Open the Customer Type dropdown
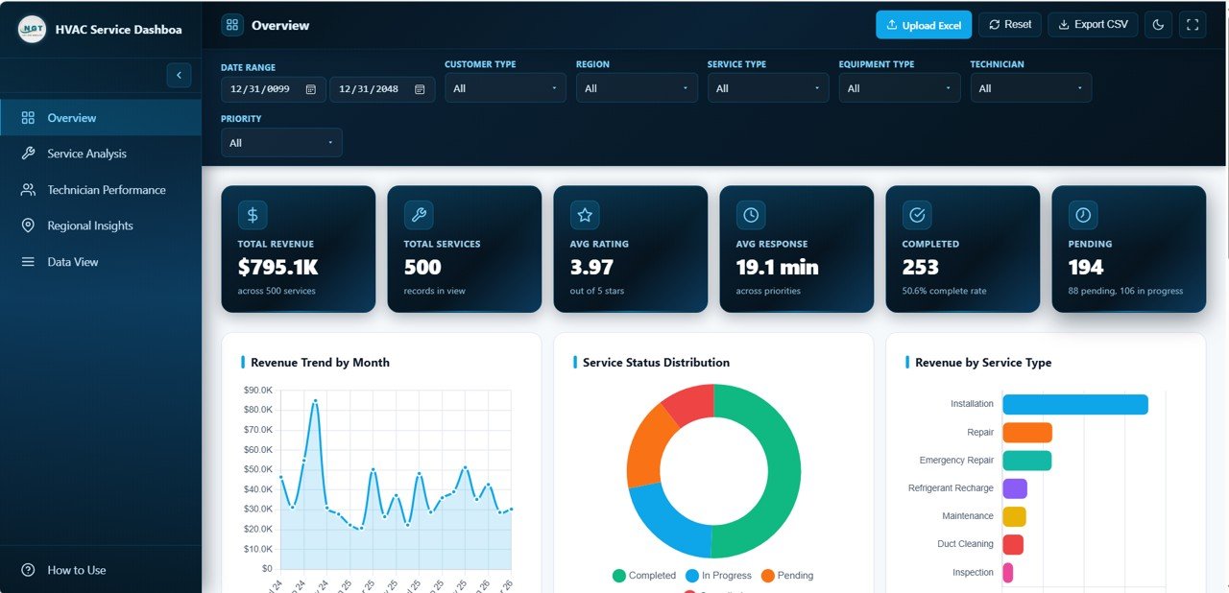The height and width of the screenshot is (593, 1229). click(505, 87)
